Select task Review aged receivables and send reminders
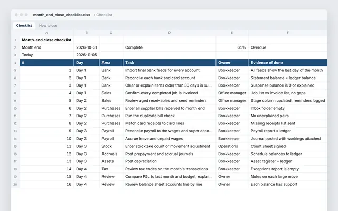This screenshot has height=211, width=338. [x=169, y=101]
